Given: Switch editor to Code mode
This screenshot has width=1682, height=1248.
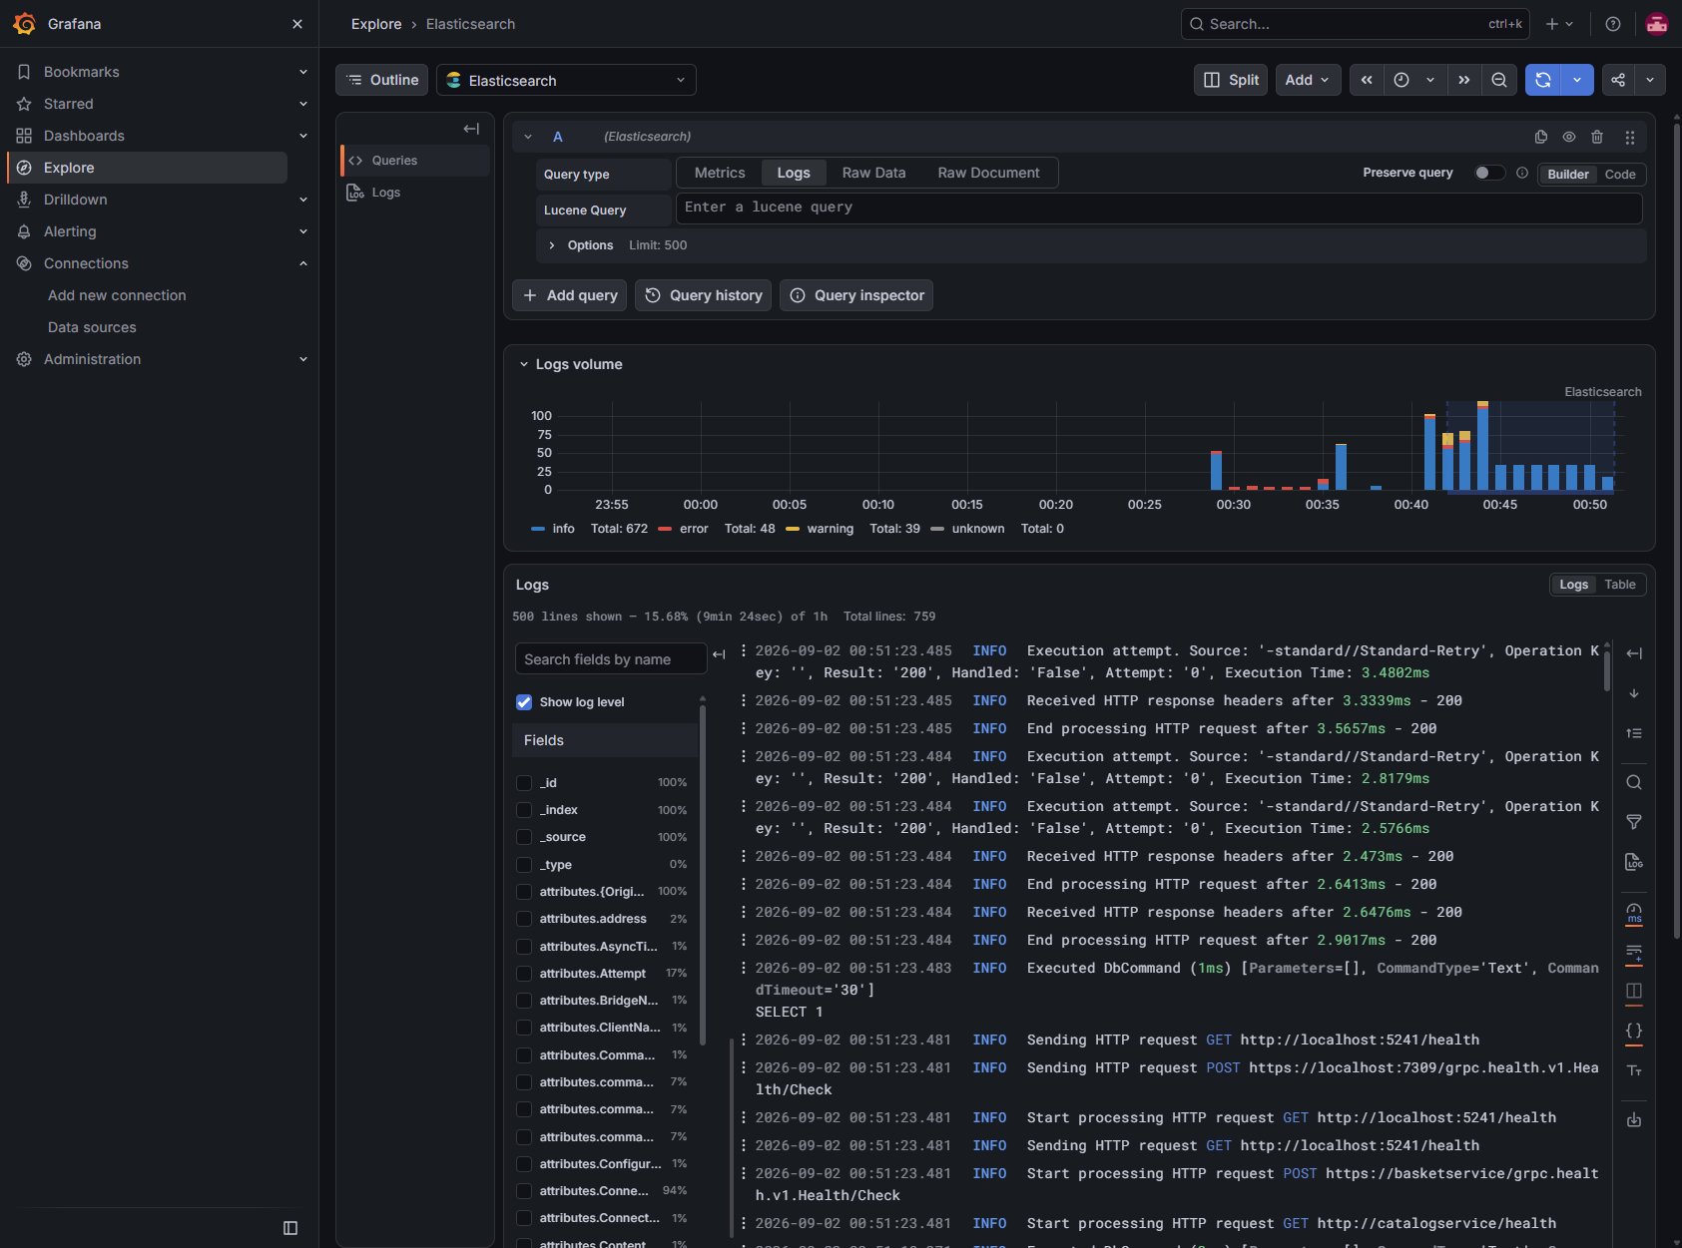Looking at the screenshot, I should [x=1619, y=175].
